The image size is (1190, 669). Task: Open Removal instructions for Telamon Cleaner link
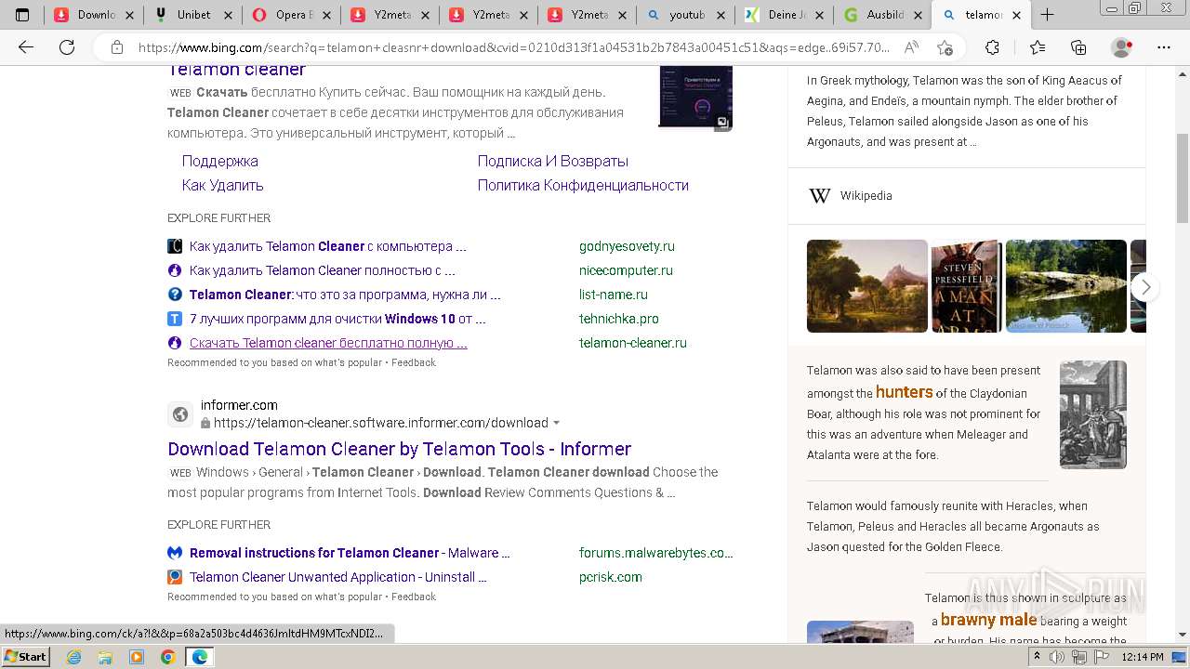point(350,553)
